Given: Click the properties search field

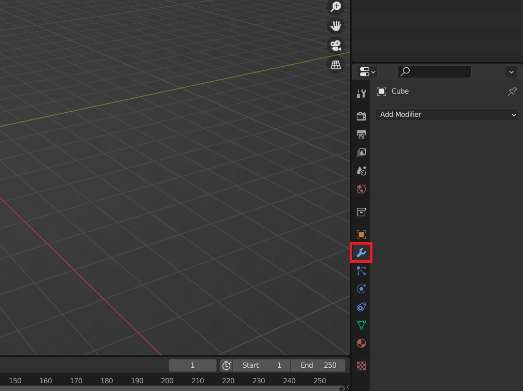Looking at the screenshot, I should pos(435,71).
